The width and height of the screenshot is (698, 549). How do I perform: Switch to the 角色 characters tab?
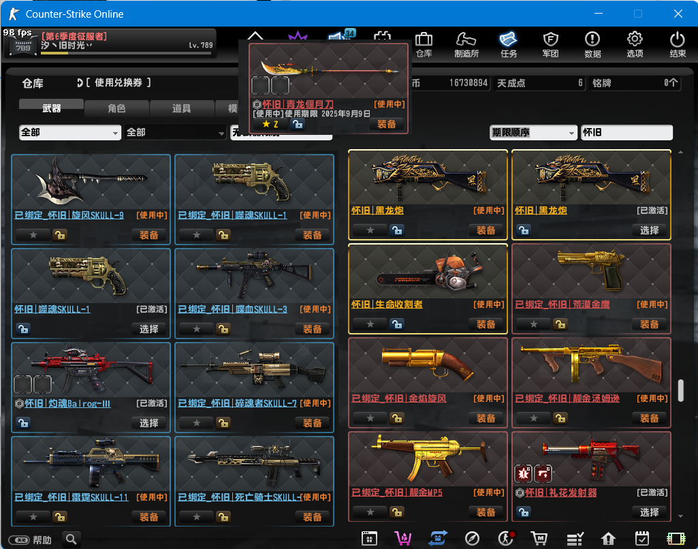(x=116, y=108)
